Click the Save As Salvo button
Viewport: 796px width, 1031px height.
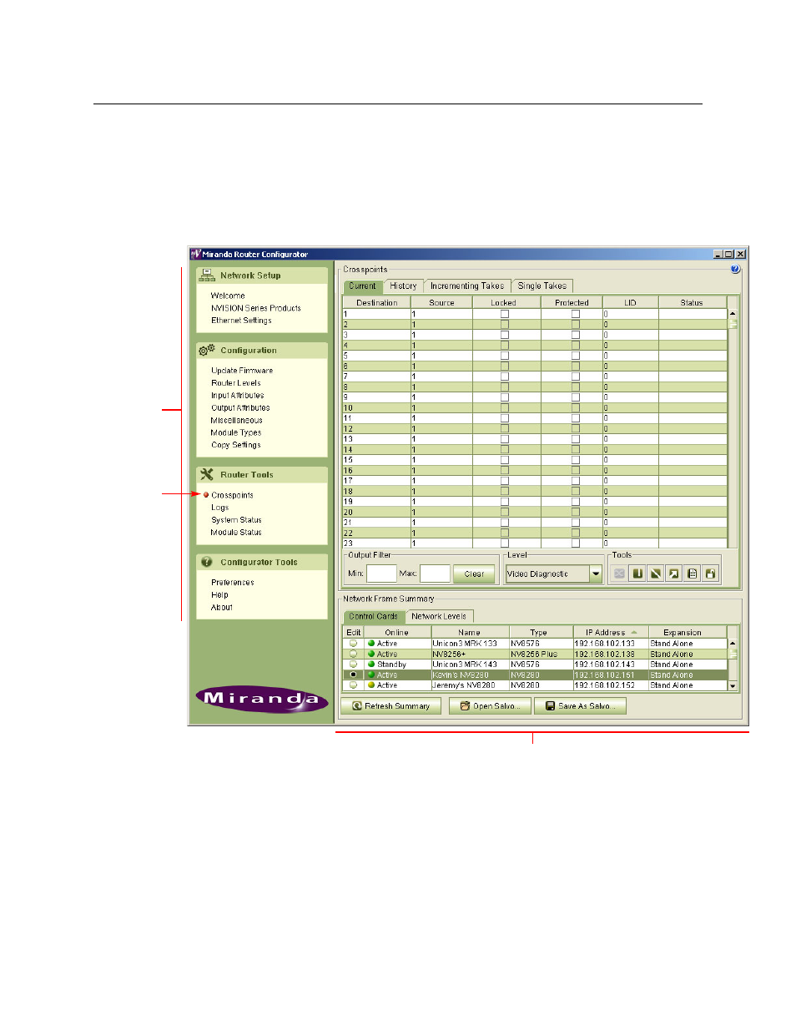click(x=580, y=705)
